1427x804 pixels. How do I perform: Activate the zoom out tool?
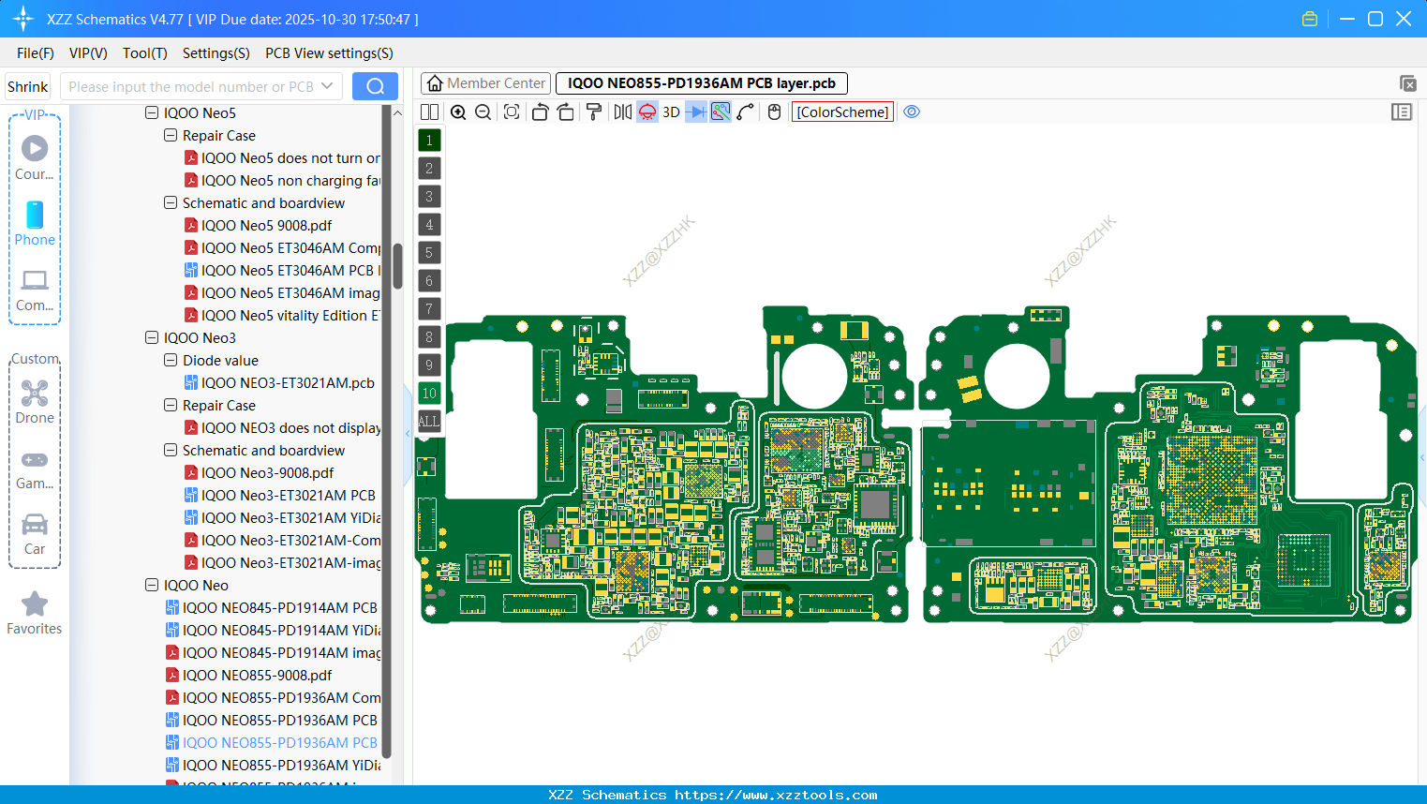(482, 112)
